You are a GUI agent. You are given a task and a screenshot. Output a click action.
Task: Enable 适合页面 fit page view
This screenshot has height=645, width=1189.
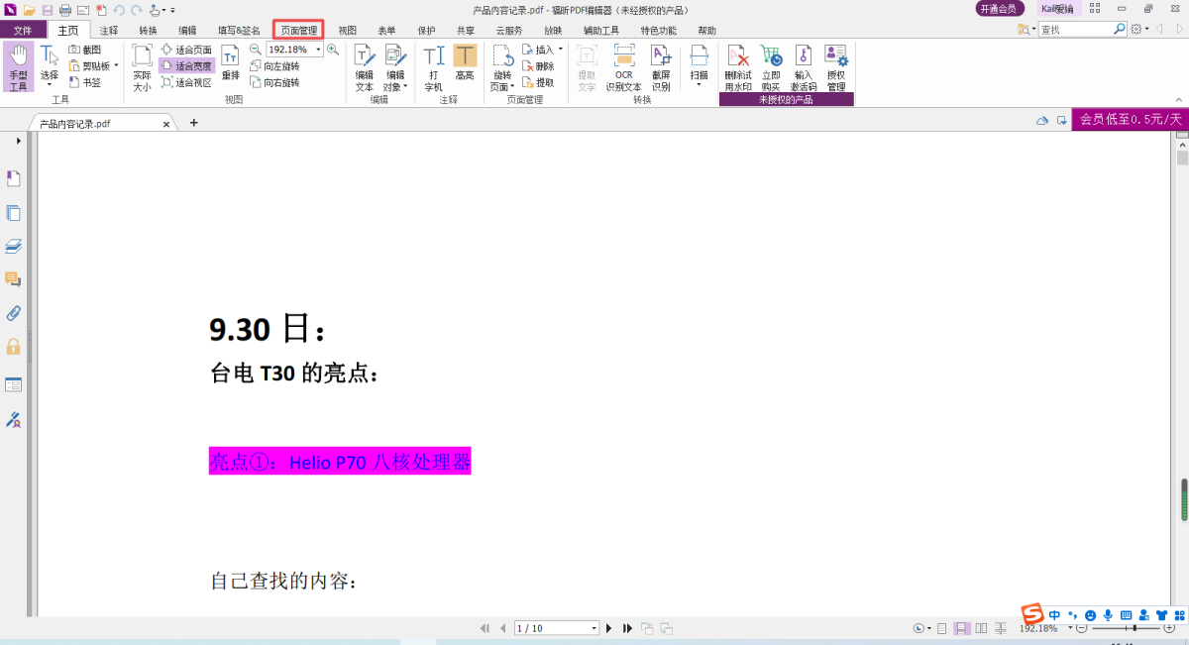coord(187,50)
